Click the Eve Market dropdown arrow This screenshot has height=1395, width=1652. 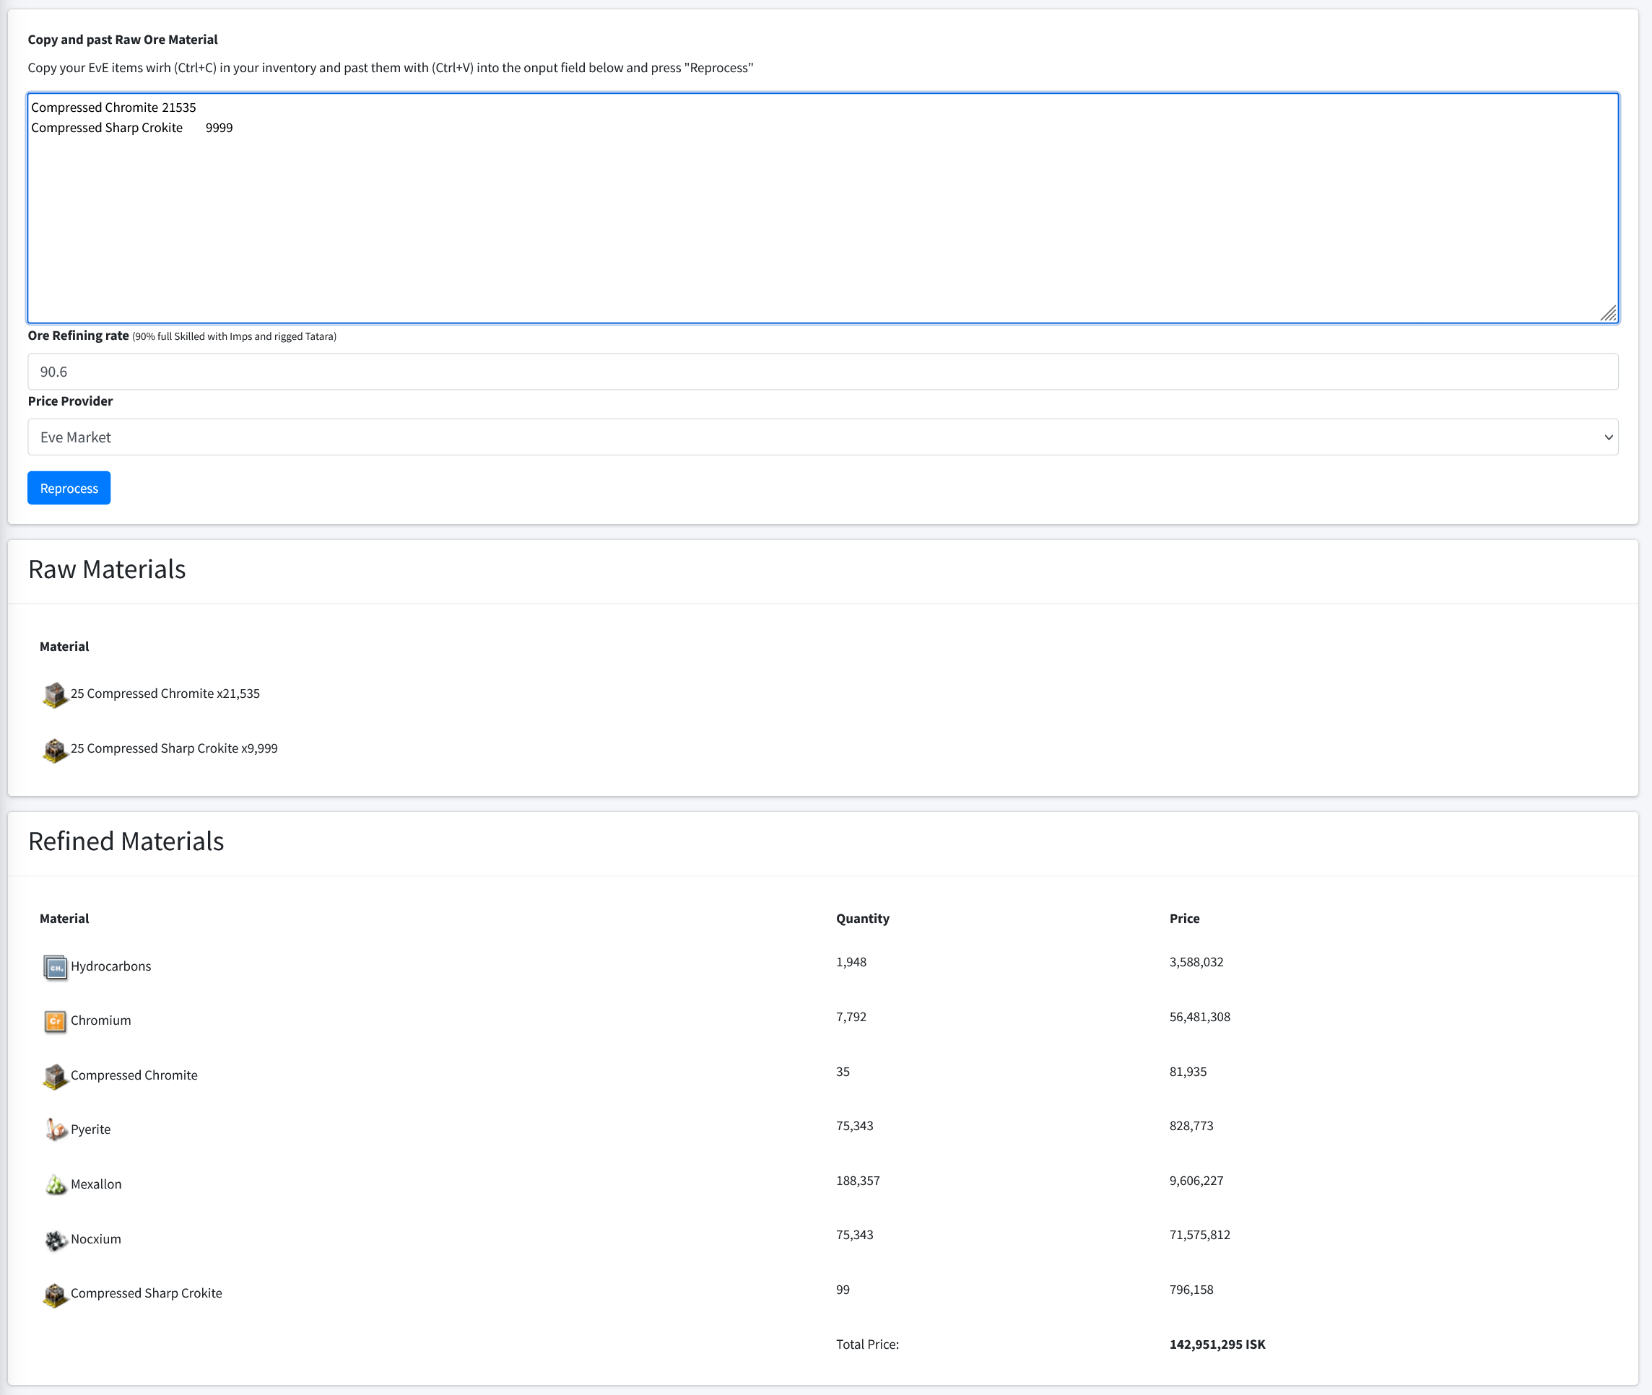1608,437
